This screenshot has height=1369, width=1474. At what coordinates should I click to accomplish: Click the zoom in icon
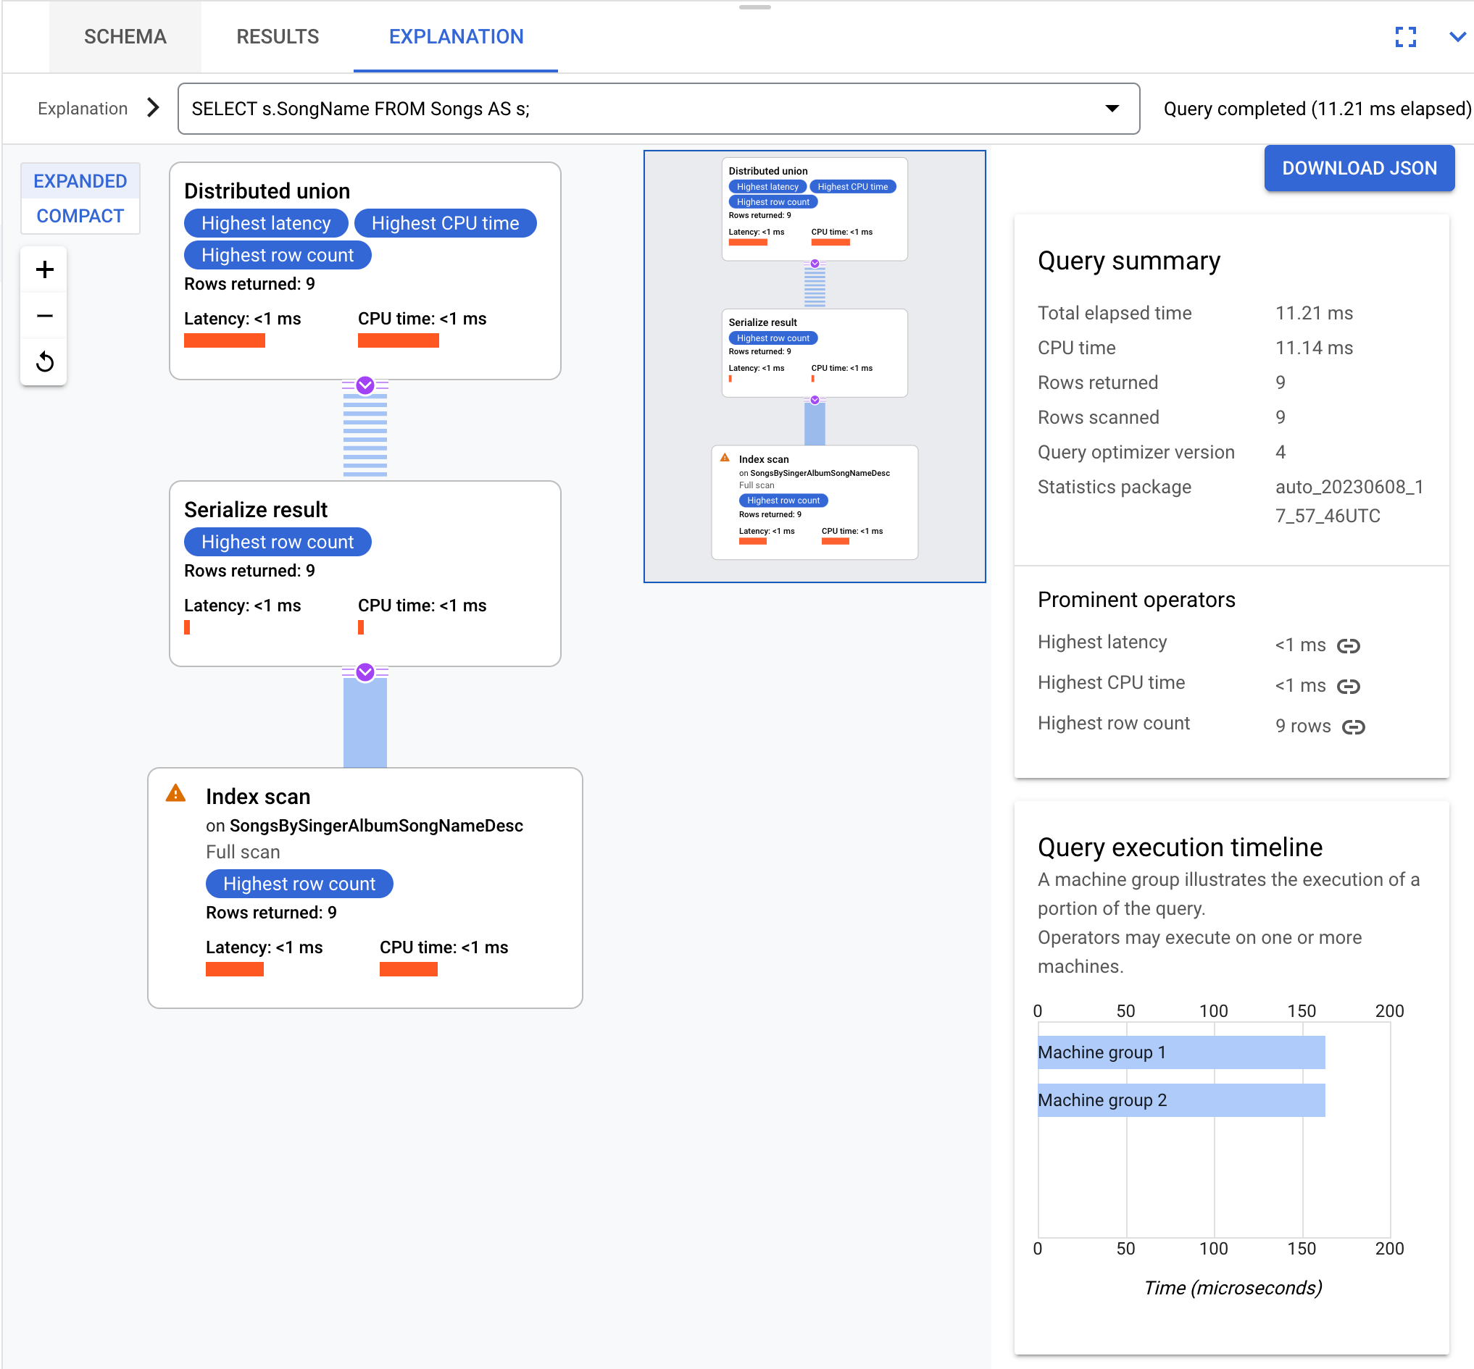[45, 270]
